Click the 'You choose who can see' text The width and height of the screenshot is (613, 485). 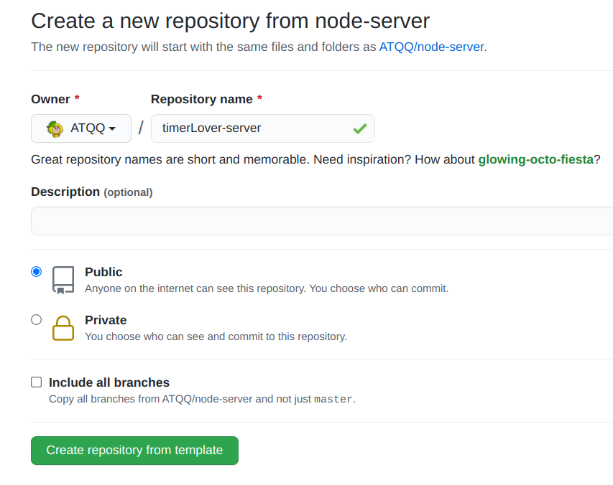[216, 336]
